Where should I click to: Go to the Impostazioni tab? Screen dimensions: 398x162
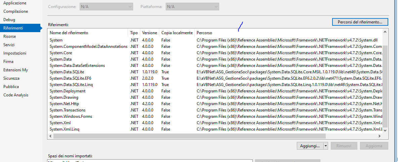pyautogui.click(x=14, y=53)
